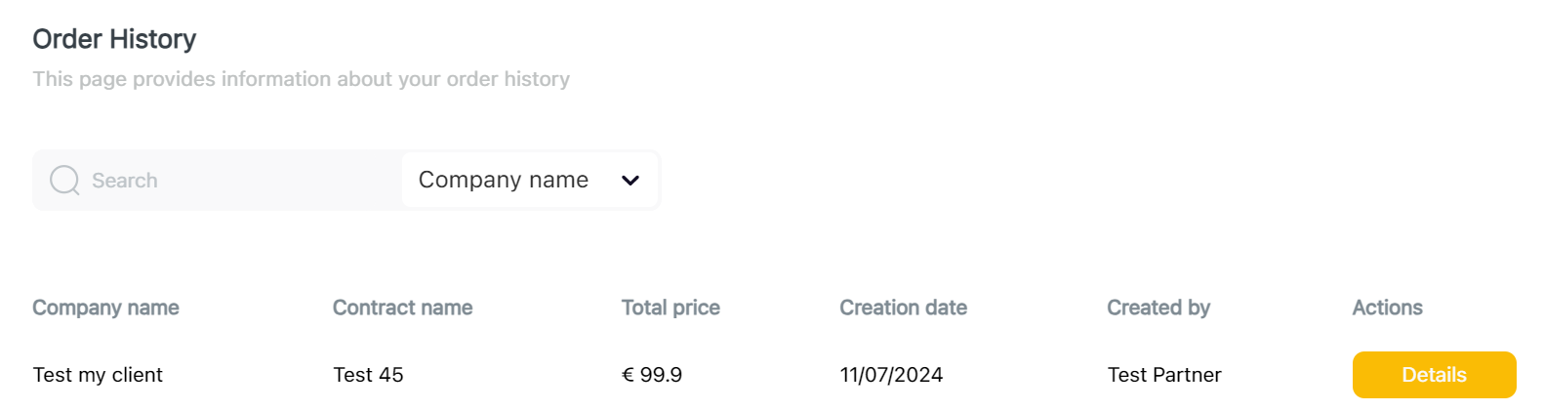Click the Test Partner creator cell
The image size is (1544, 411).
1163,375
